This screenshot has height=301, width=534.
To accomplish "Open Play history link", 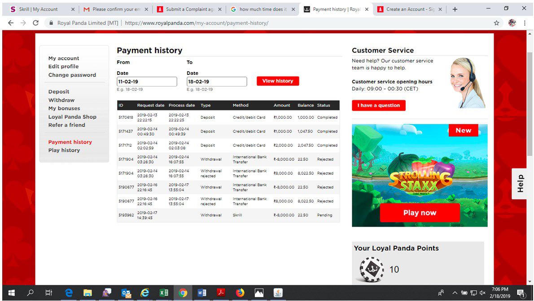I will click(64, 150).
